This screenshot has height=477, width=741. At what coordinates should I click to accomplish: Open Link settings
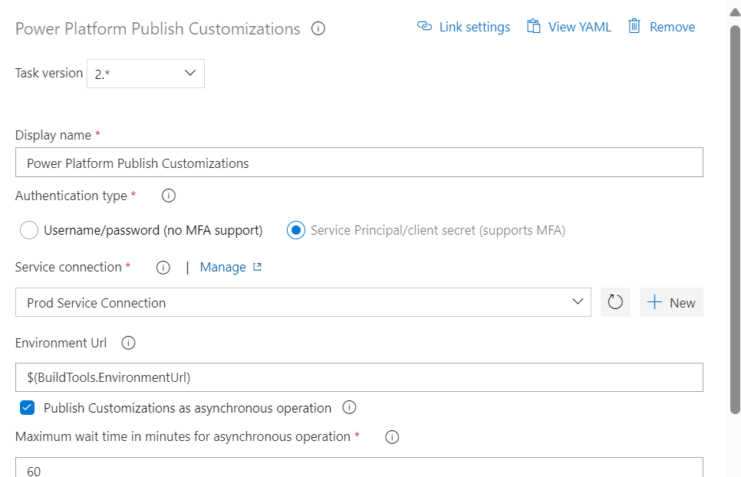click(x=463, y=27)
